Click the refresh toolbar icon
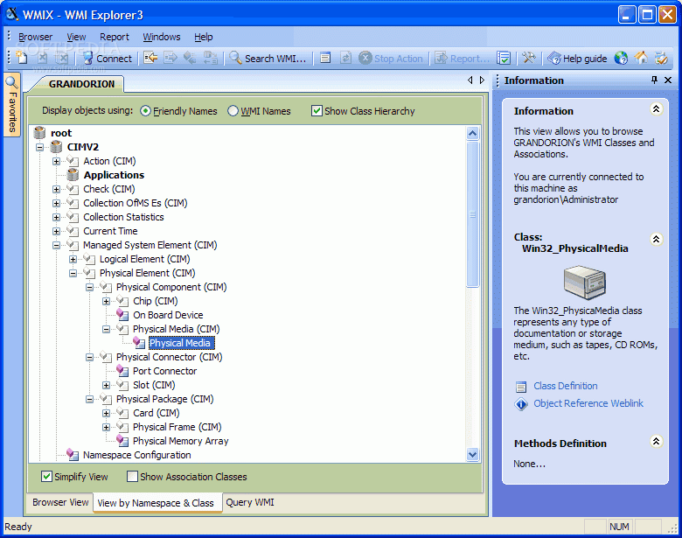Screen dimensions: 682x538 coord(345,58)
